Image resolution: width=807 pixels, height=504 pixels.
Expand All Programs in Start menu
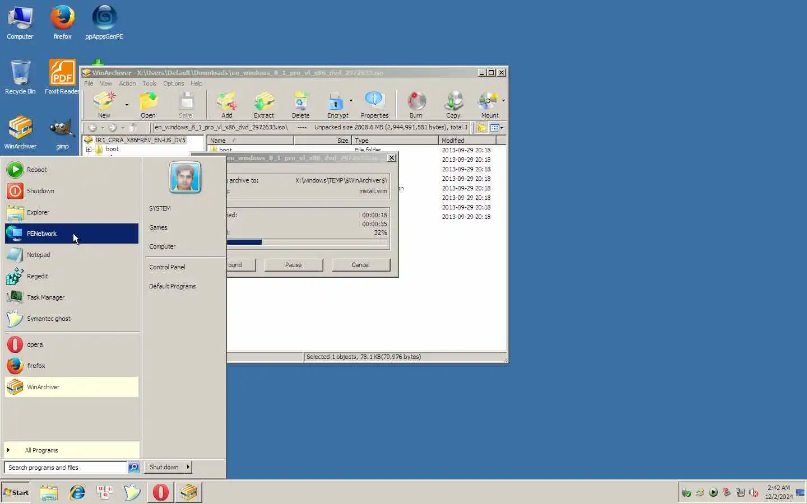point(72,450)
